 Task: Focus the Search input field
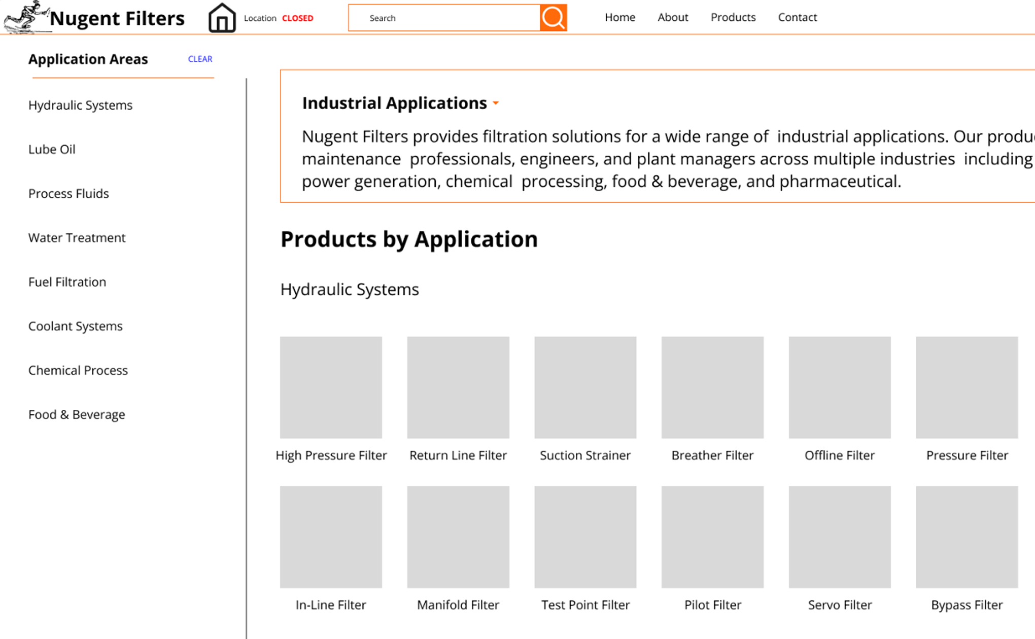(x=444, y=18)
